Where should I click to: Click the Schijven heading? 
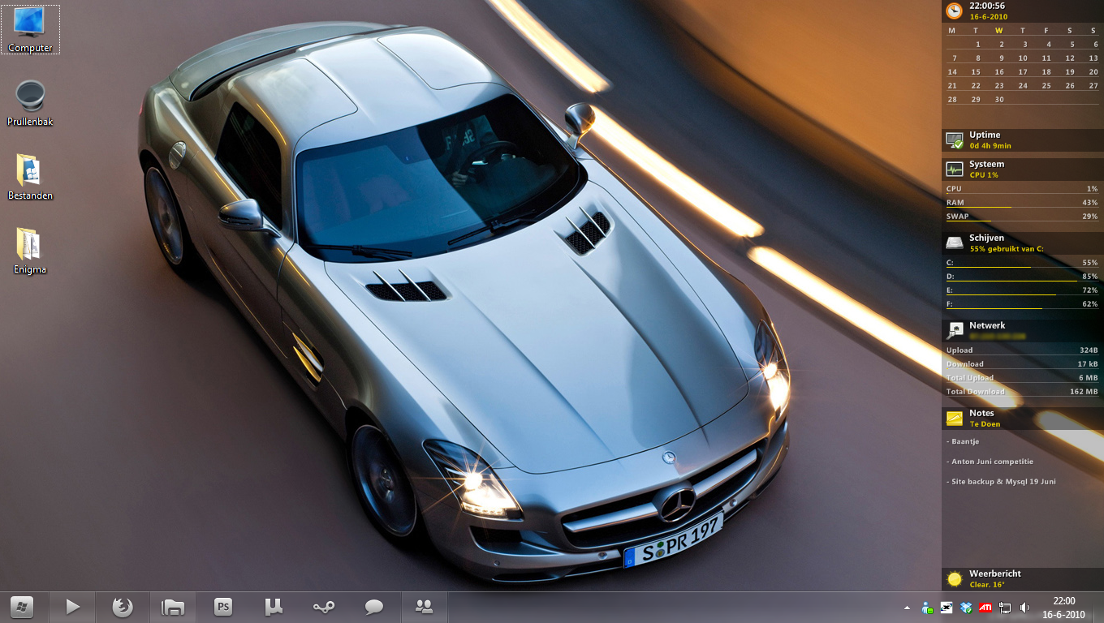coord(987,238)
